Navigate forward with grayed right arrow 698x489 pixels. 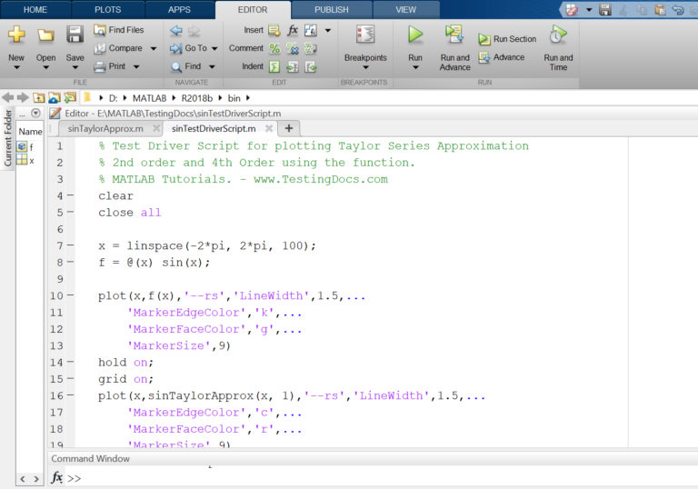(x=194, y=30)
